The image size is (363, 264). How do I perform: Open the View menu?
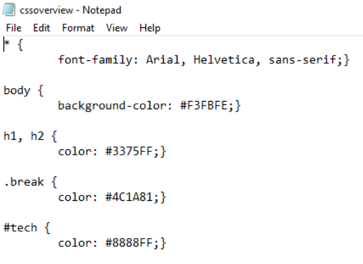[117, 28]
